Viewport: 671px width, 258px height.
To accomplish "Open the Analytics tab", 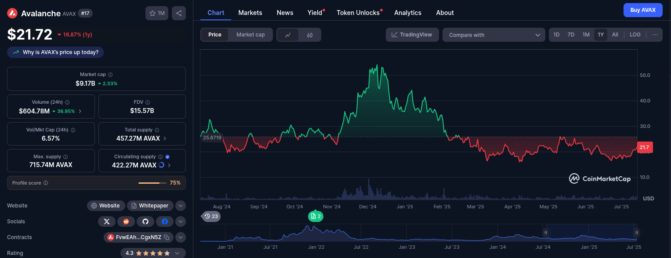I will tap(408, 13).
